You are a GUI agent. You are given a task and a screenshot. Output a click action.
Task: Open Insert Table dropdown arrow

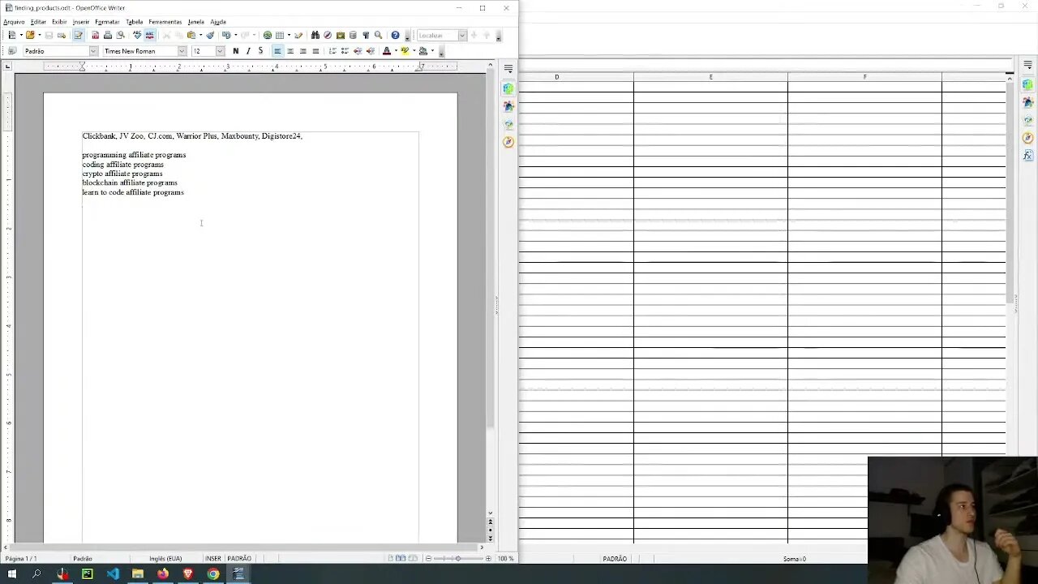(x=289, y=35)
